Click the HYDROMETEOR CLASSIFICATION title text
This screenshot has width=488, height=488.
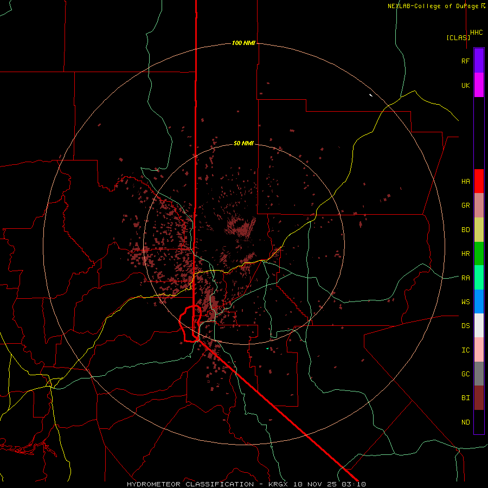click(x=190, y=484)
